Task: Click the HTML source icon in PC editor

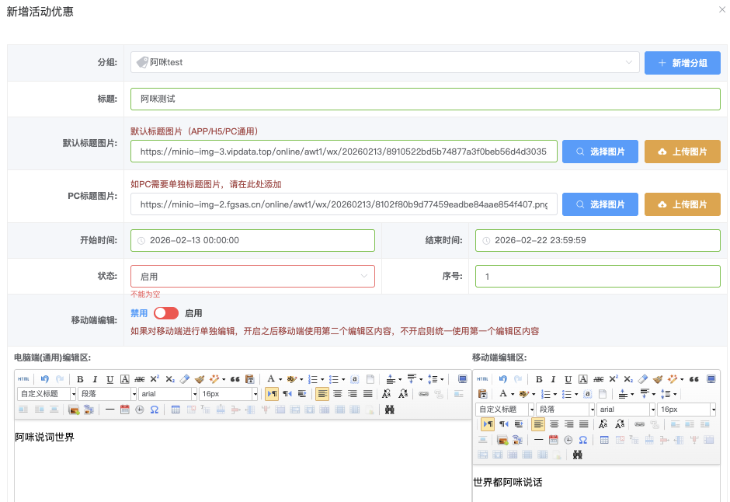Action: coord(23,379)
